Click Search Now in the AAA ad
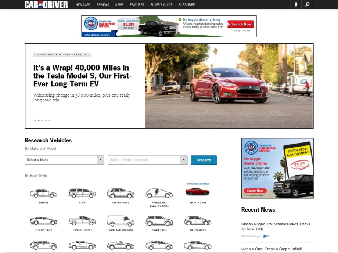The image size is (338, 253). [x=240, y=24]
